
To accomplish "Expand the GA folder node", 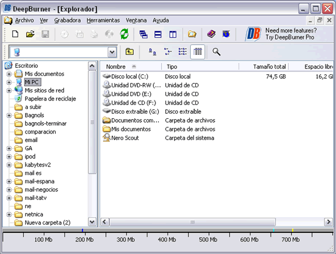I will coord(9,148).
